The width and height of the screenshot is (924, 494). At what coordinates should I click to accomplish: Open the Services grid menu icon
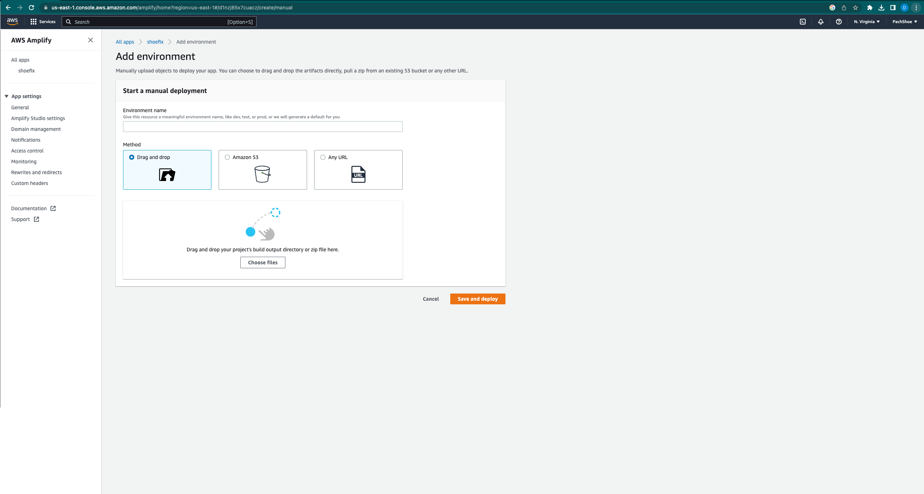(34, 22)
